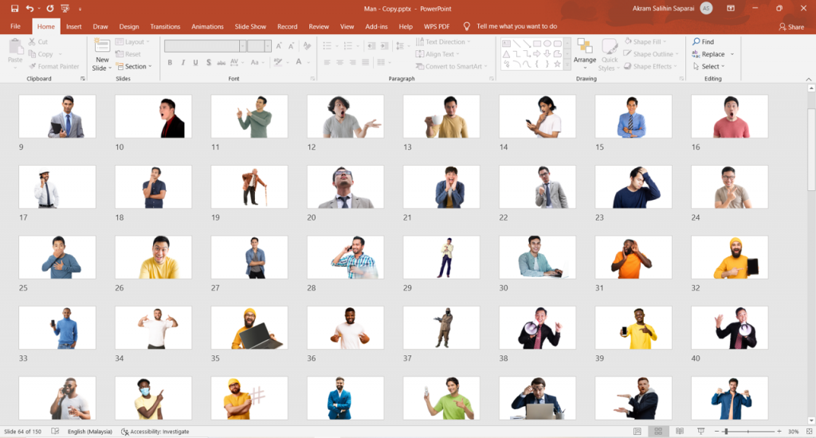Open the Select dropdown in Editing
Viewport: 816px width, 438px height.
[710, 67]
